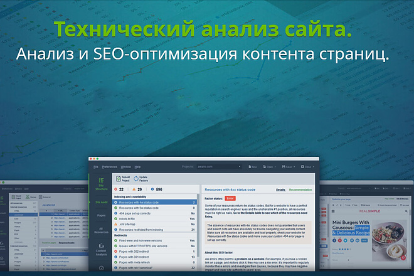Expand the Save button dropdown arrow
Screen dimensions: 414x276
click(x=294, y=167)
